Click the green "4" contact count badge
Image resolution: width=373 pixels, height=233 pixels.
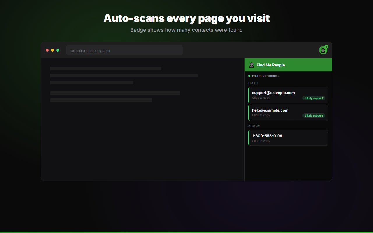tap(326, 47)
